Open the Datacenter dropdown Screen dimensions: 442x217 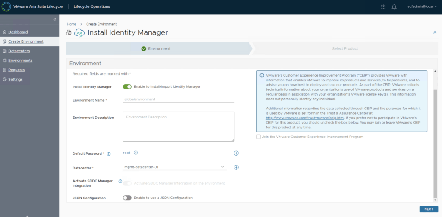(175, 167)
